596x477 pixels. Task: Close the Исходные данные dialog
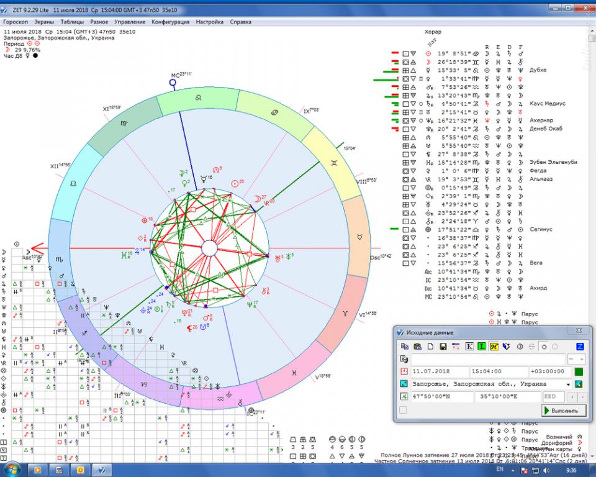click(579, 330)
